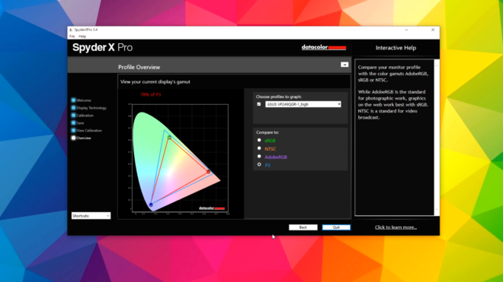Open the Help menu

coord(82,36)
